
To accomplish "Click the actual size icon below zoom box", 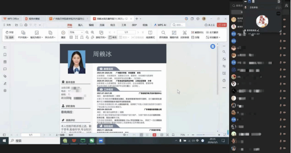I will 71,37.
